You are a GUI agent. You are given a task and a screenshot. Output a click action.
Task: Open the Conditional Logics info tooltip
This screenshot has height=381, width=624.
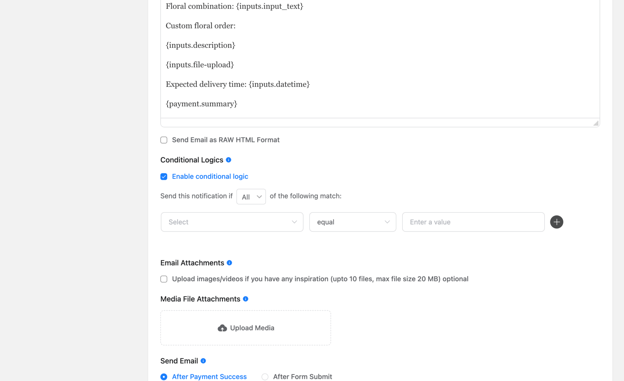229,160
